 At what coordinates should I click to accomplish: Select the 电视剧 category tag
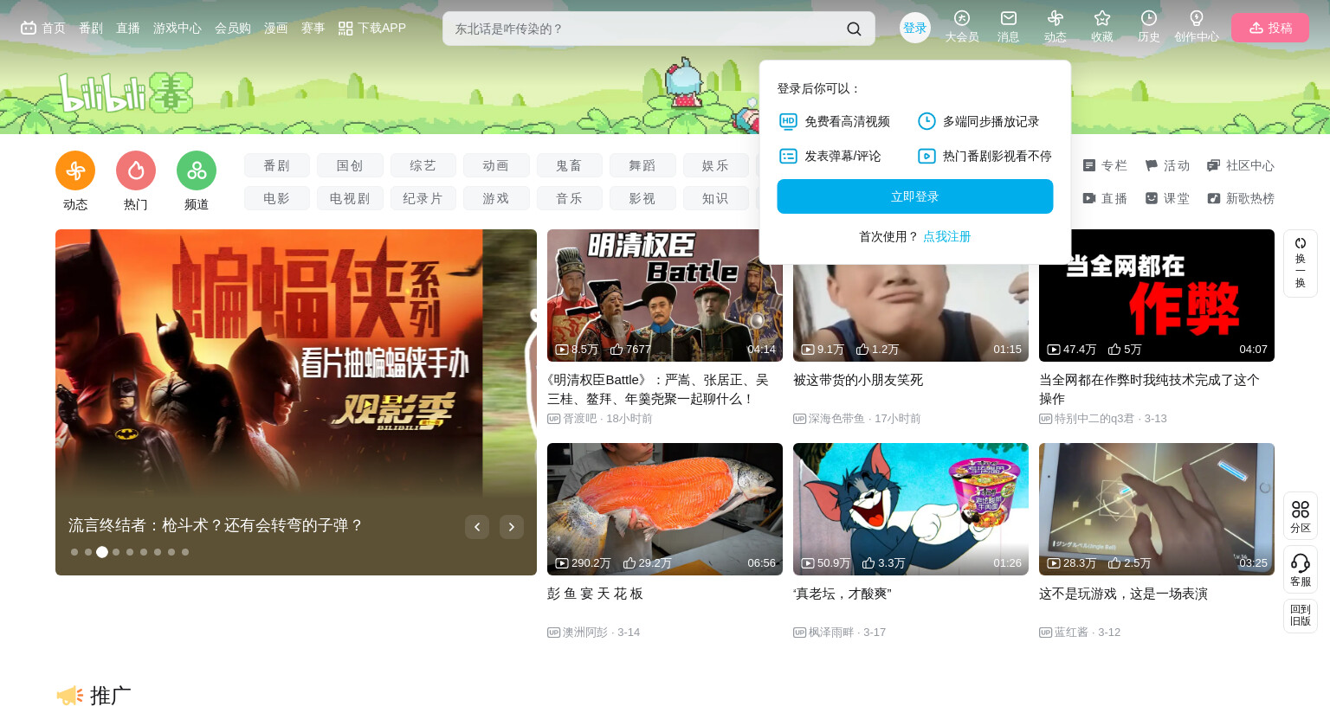pos(350,198)
